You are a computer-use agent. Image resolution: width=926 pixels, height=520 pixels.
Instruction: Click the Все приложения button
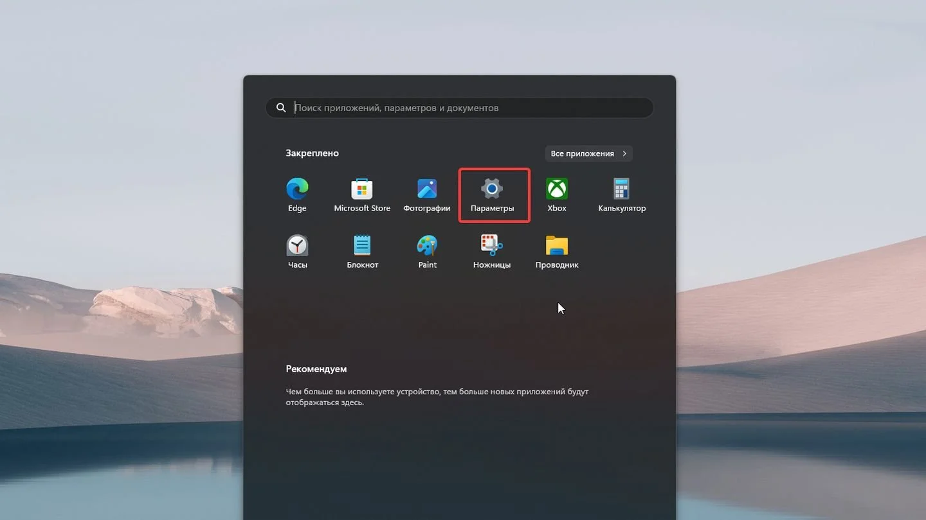point(588,153)
